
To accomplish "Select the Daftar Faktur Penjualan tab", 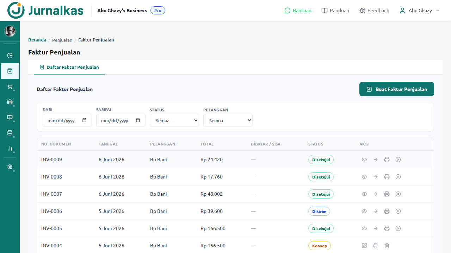I will tap(69, 67).
